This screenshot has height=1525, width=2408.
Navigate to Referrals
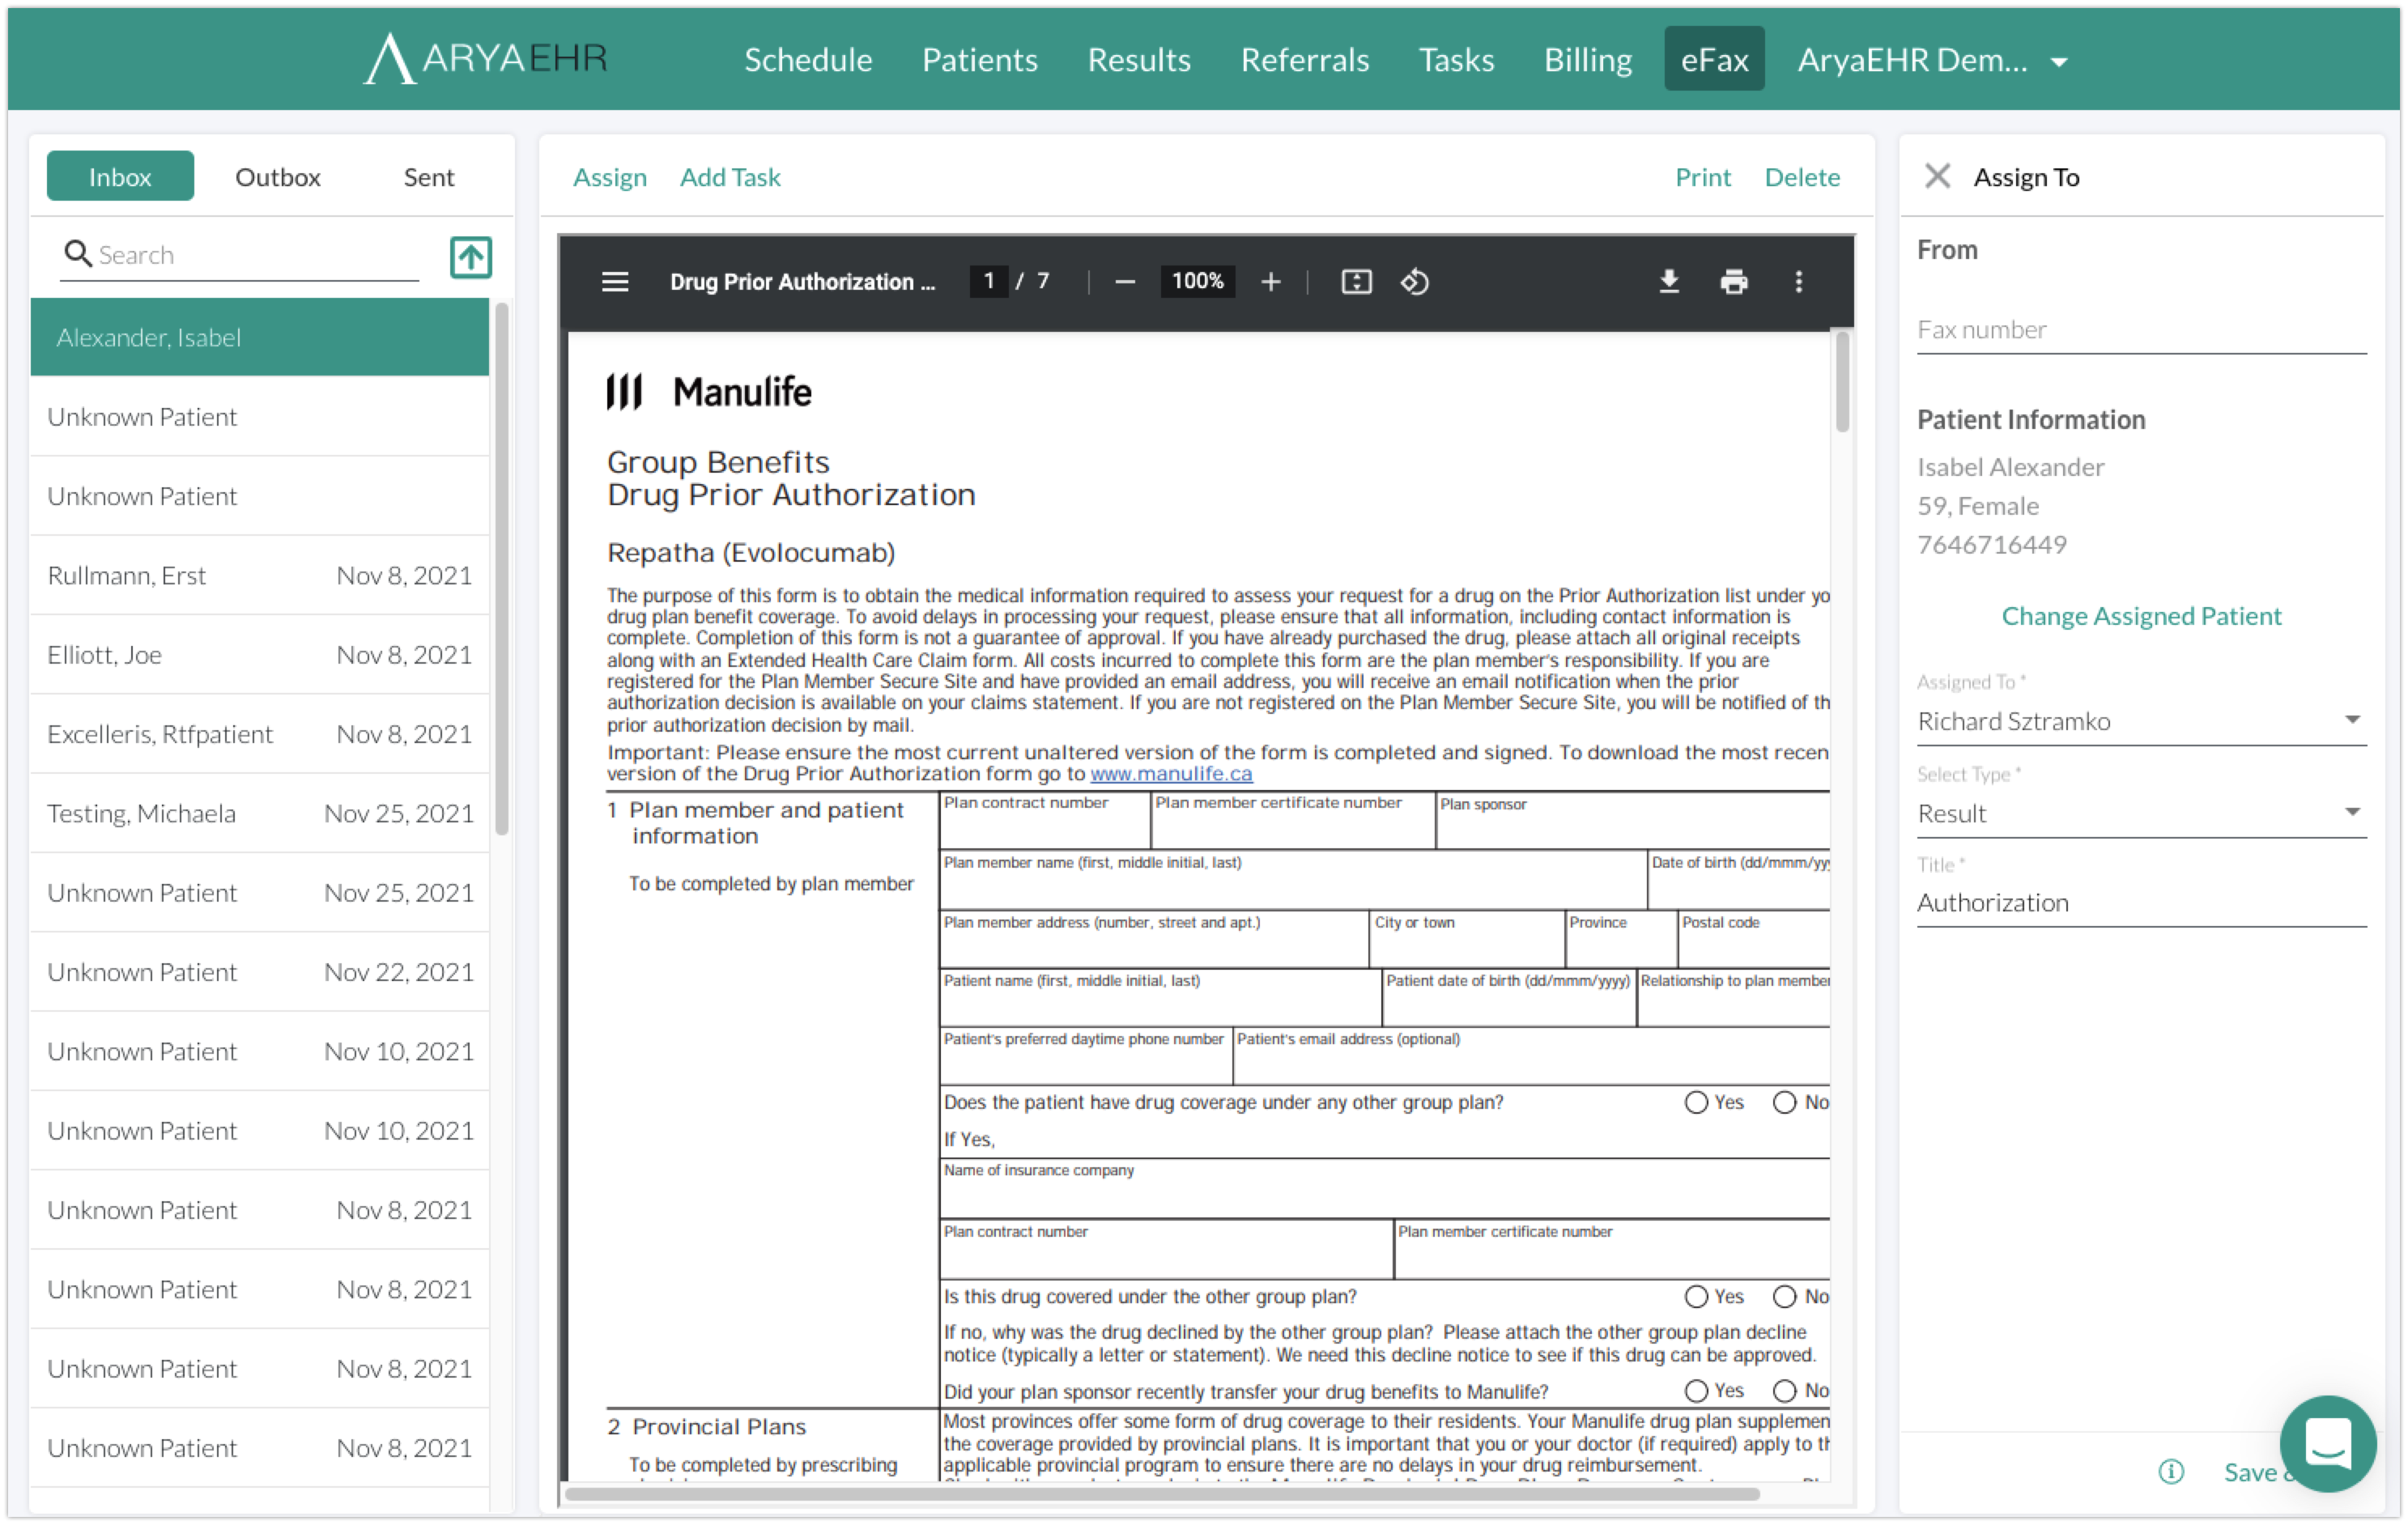pos(1304,60)
